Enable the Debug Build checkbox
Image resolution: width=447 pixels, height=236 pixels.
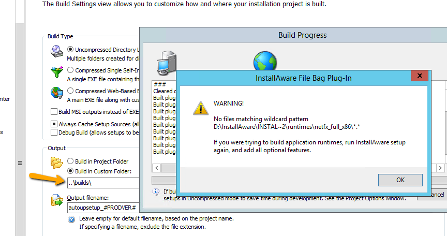click(54, 132)
